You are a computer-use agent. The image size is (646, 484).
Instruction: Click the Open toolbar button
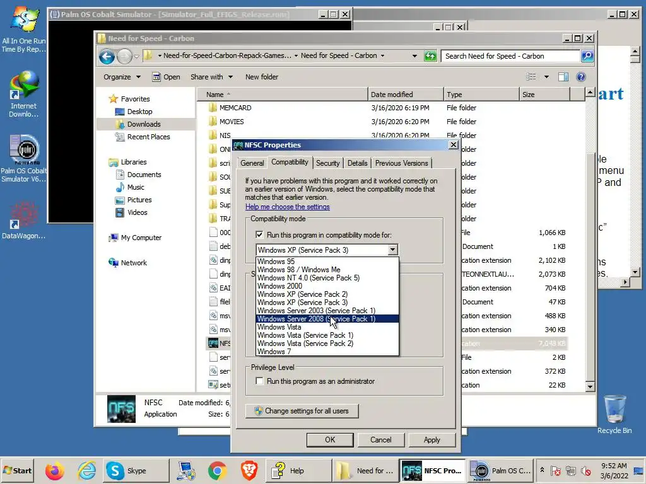click(166, 77)
